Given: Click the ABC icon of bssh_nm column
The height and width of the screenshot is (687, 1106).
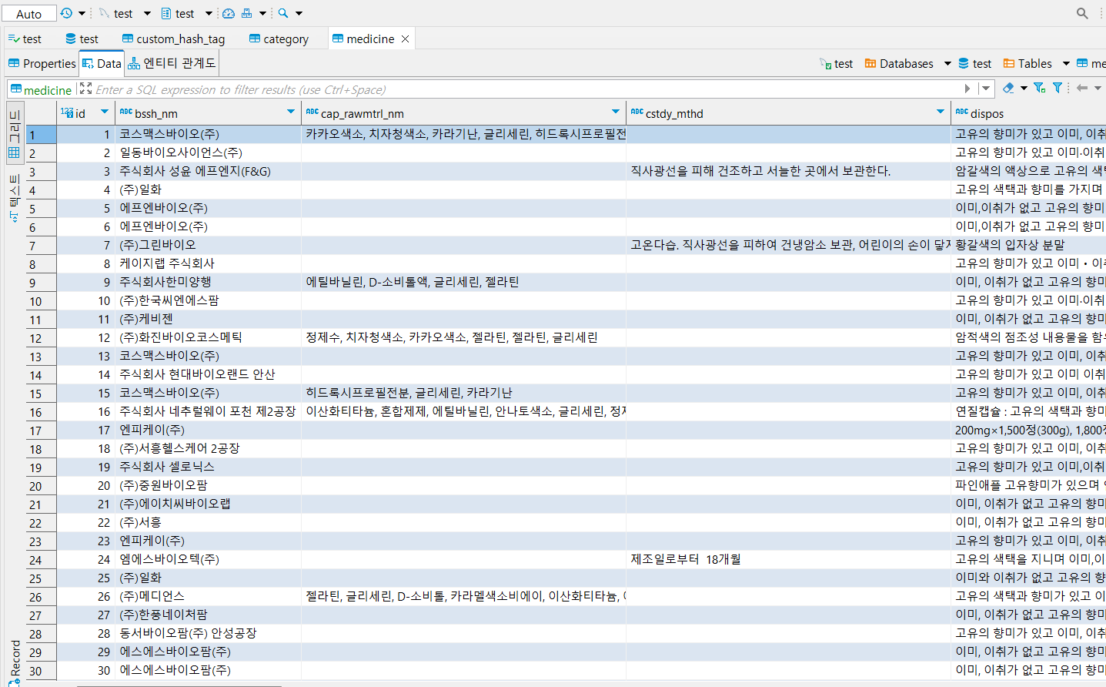Looking at the screenshot, I should tap(126, 112).
